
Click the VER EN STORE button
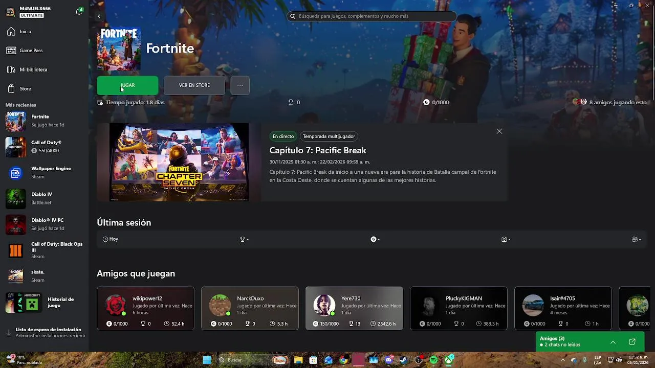[x=194, y=85]
